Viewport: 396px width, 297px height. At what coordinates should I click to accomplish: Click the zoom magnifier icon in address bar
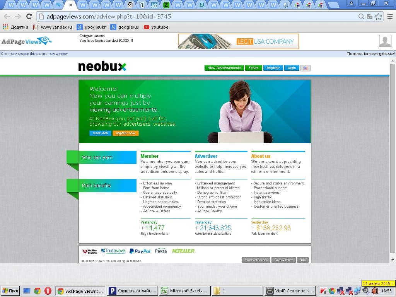tap(362, 17)
